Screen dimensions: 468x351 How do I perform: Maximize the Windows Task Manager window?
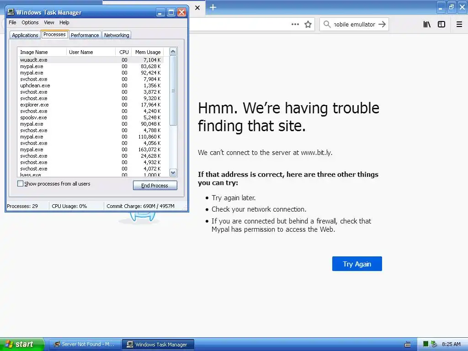point(171,12)
